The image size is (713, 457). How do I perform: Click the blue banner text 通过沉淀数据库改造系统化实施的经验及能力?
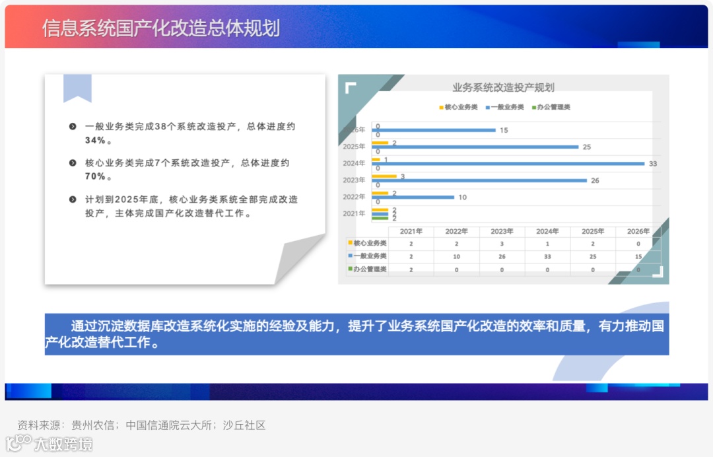point(203,326)
